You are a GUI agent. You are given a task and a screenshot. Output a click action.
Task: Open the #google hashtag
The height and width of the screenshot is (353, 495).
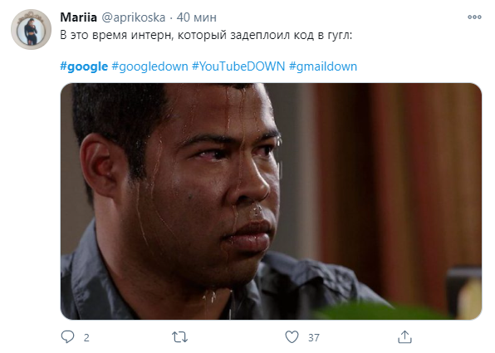(84, 66)
